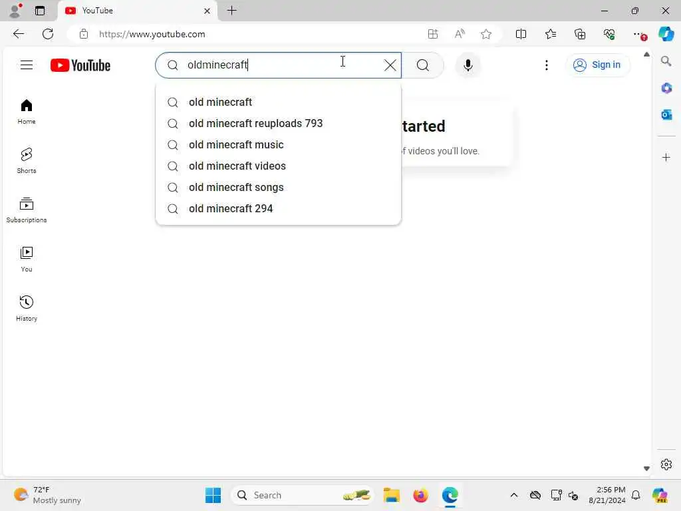The image size is (681, 511).
Task: Select suggestion 'old minecraft'
Action: (278, 102)
